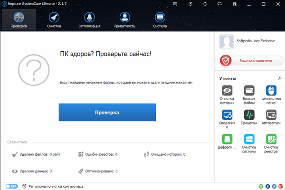Open Сведения о системе utility
Image resolution: width=285 pixels, height=190 pixels.
click(227, 119)
